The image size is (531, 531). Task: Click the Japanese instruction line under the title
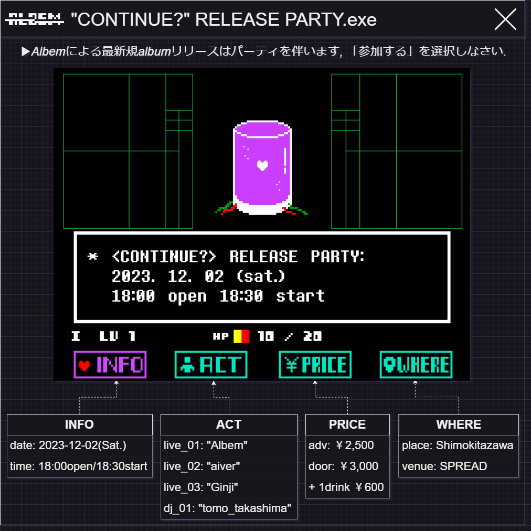263,51
